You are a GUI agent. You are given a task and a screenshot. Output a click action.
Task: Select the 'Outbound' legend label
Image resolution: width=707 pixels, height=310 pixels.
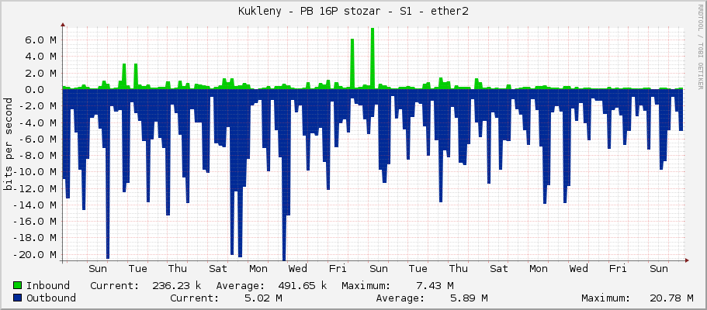pyautogui.click(x=51, y=298)
